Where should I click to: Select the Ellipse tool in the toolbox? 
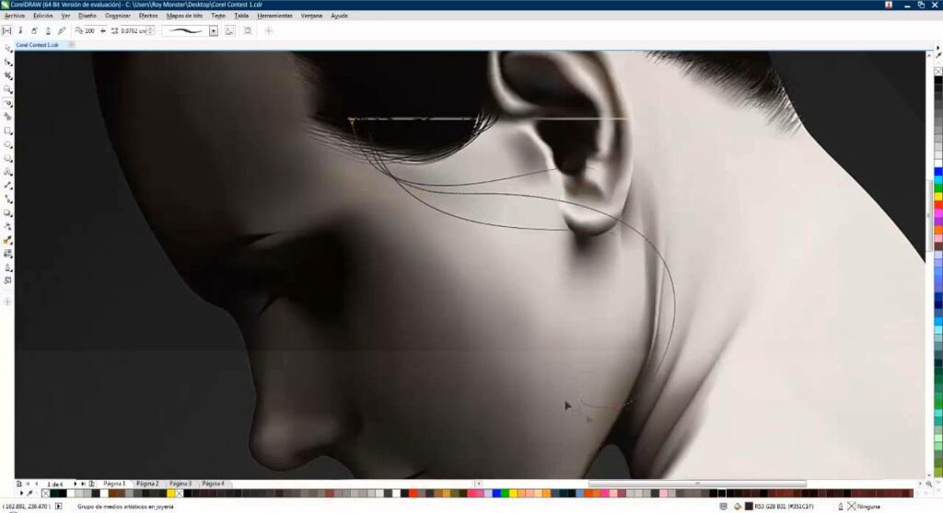(x=7, y=144)
